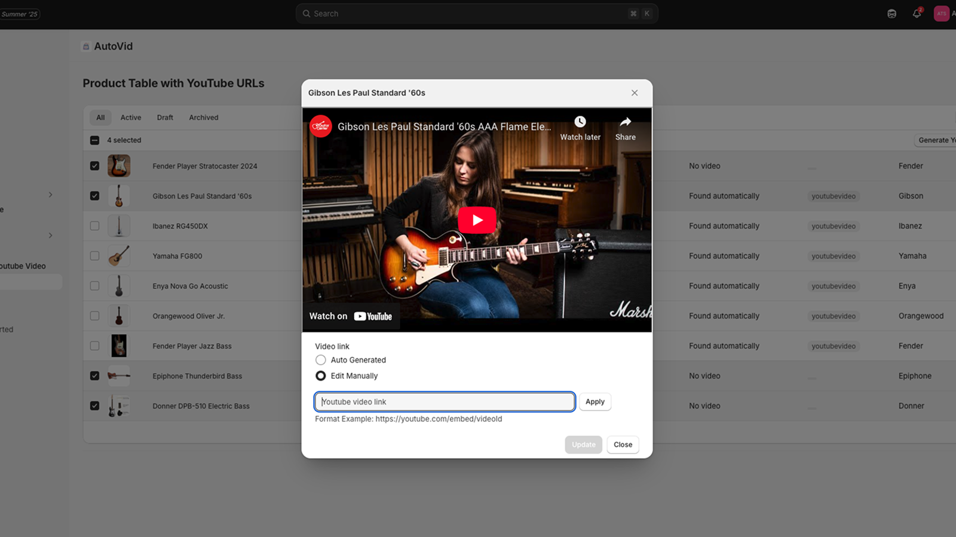Apply the manually entered video link
The height and width of the screenshot is (537, 956).
[595, 402]
